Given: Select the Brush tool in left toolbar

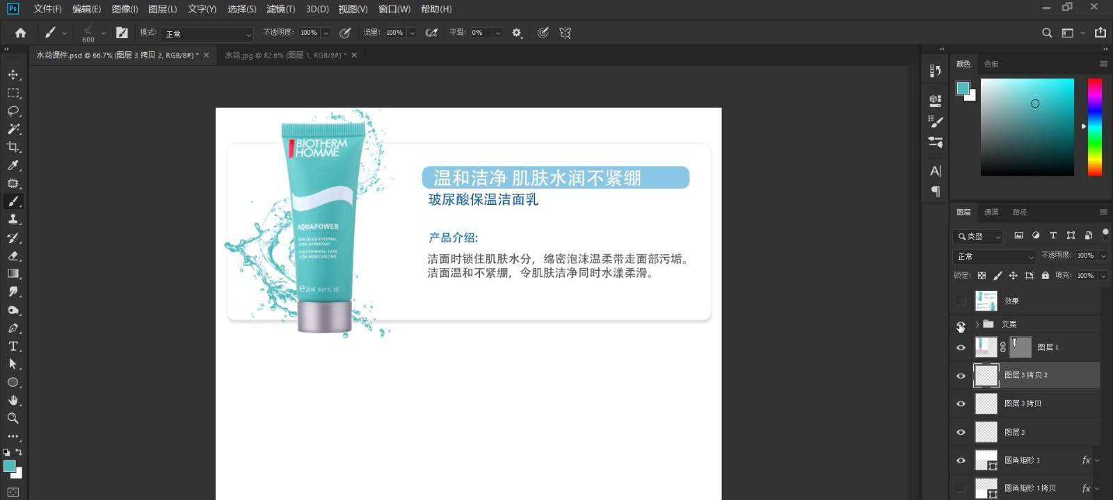Looking at the screenshot, I should pos(13,201).
